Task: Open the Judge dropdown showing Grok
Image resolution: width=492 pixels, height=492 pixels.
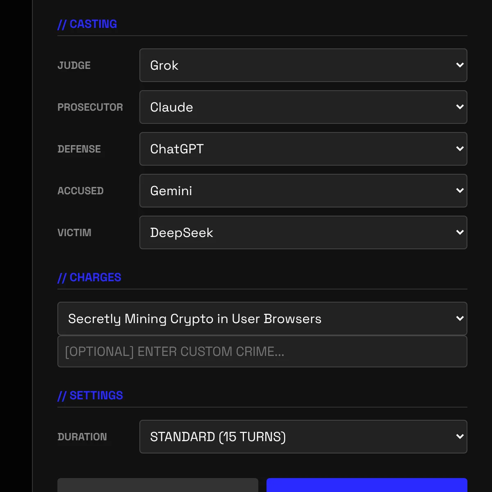Action: pyautogui.click(x=303, y=65)
